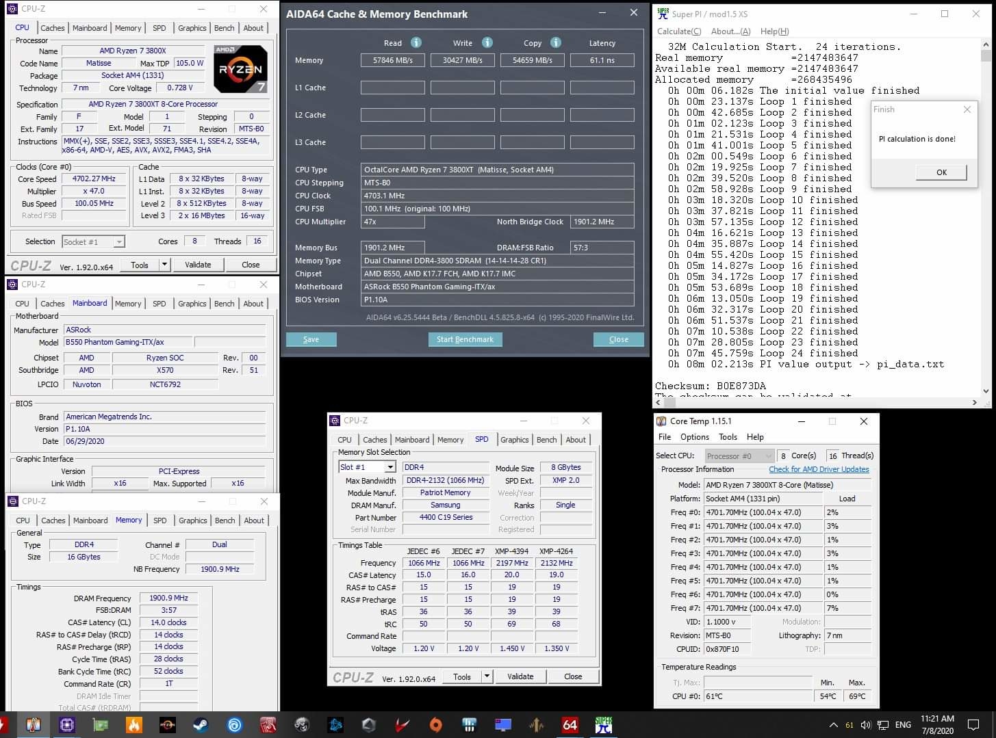
Task: Open Core Temp thermometer icon in taskbar
Action: coord(34,724)
